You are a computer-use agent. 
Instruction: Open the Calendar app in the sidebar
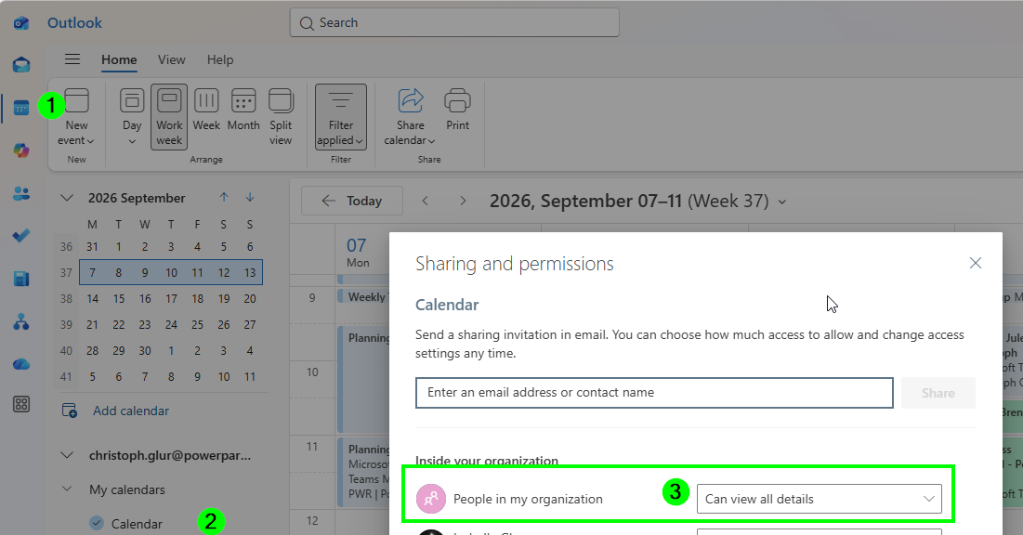pos(20,108)
